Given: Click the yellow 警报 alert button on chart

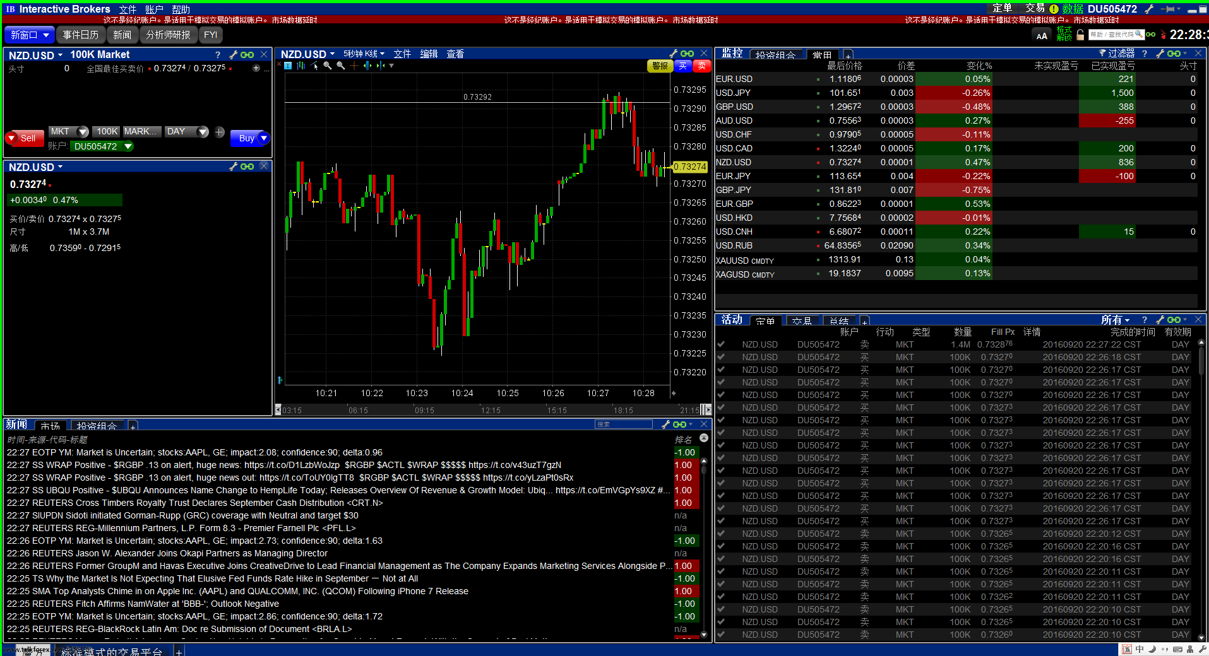Looking at the screenshot, I should pyautogui.click(x=660, y=66).
